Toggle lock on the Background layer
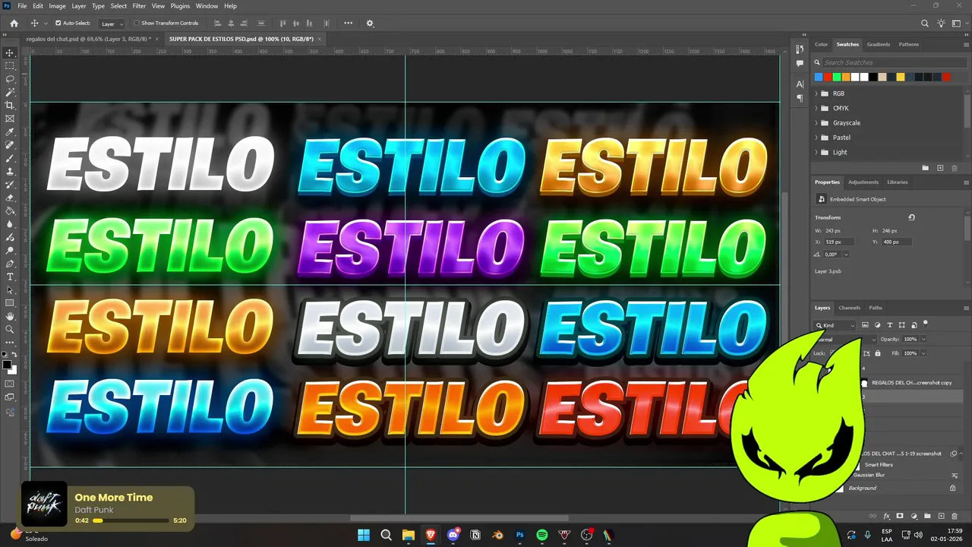Screen dimensions: 972x547 coord(952,488)
